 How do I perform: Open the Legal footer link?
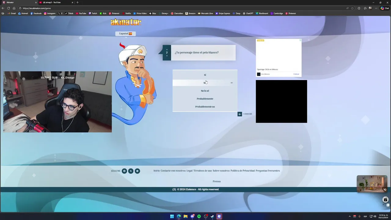click(x=189, y=171)
